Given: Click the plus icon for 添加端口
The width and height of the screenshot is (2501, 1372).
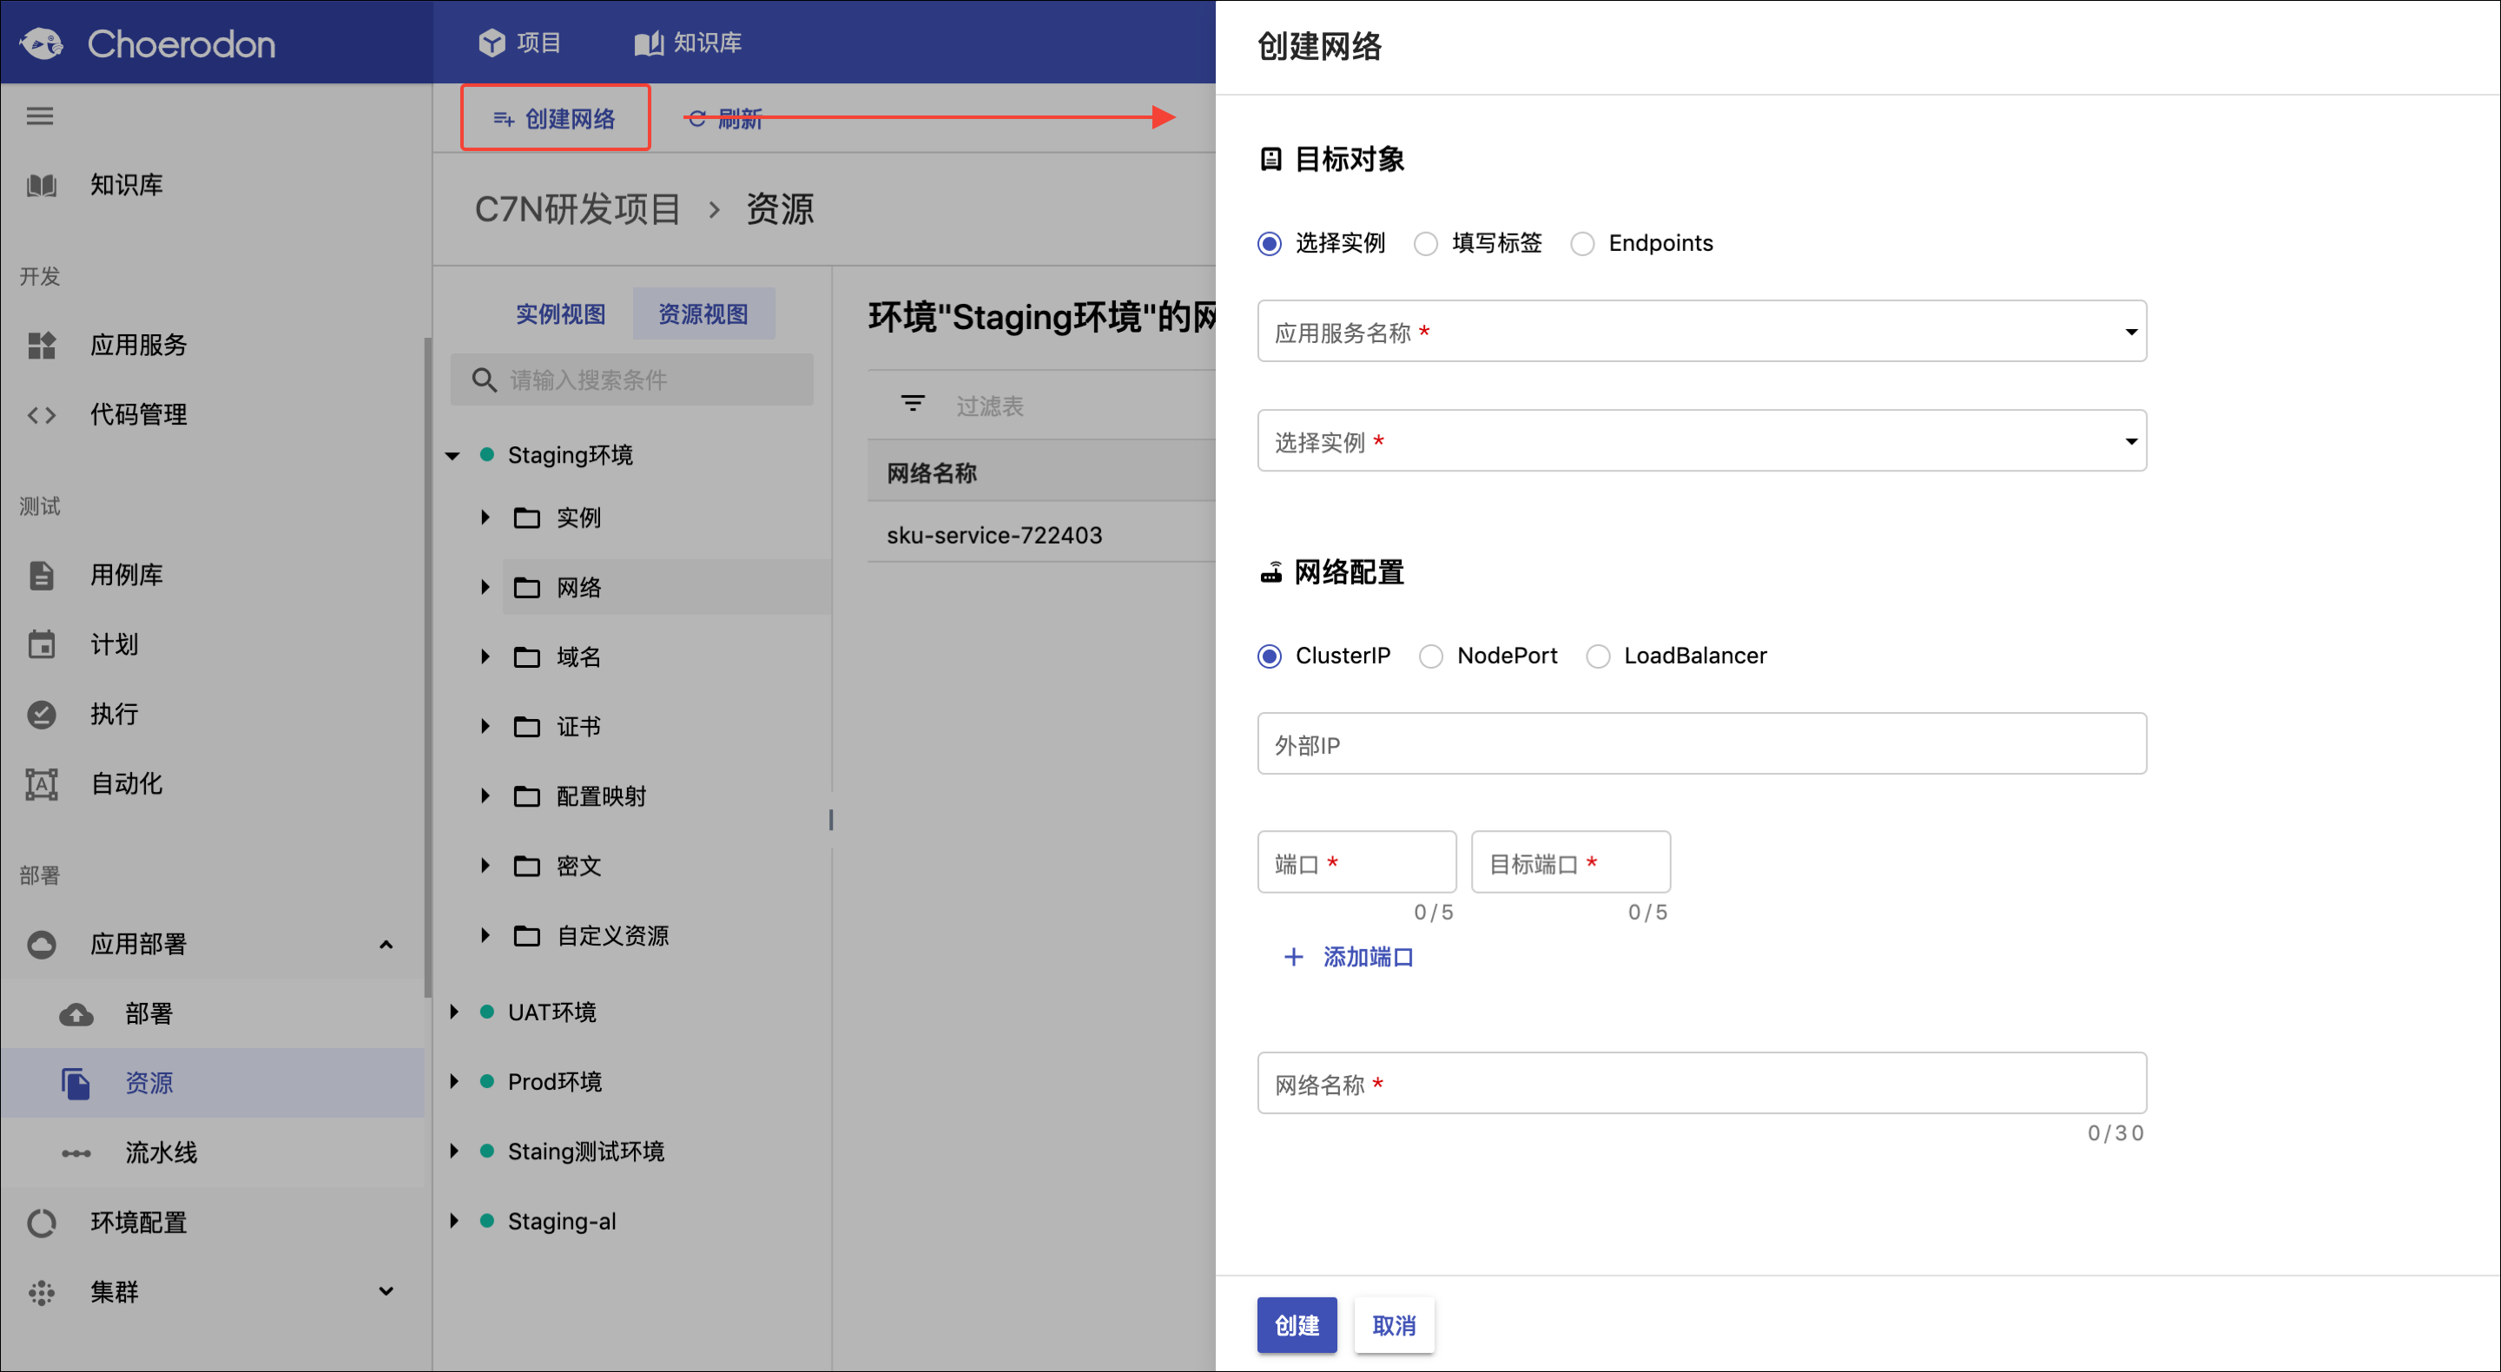Looking at the screenshot, I should click(x=1293, y=958).
